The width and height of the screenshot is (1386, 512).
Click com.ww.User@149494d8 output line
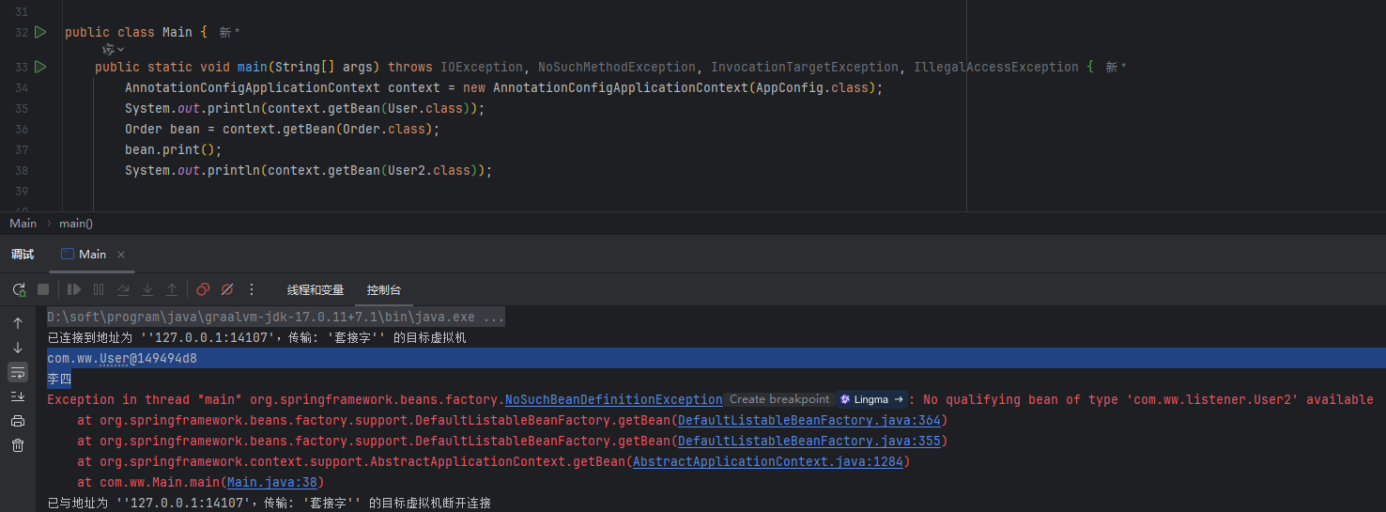pos(122,358)
